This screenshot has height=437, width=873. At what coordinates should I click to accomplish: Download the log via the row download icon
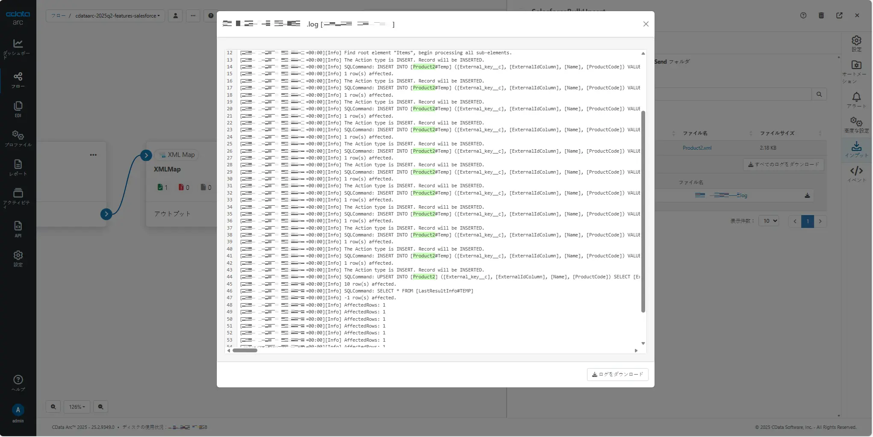pyautogui.click(x=808, y=195)
